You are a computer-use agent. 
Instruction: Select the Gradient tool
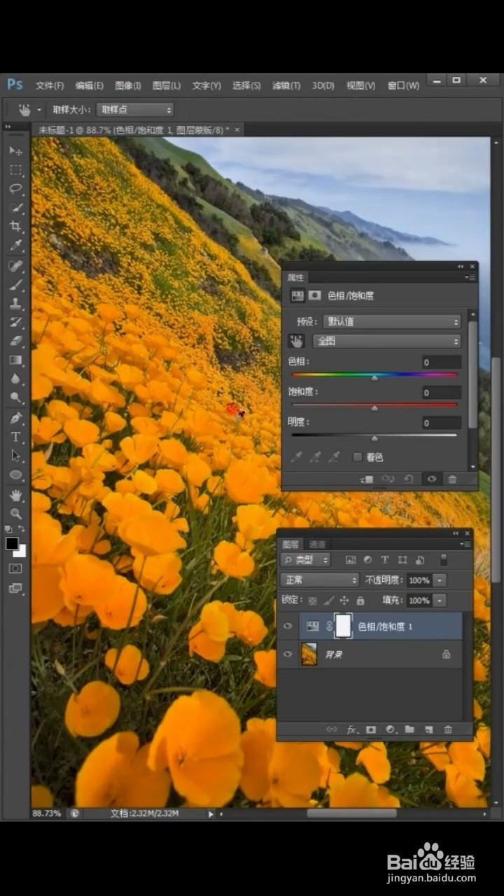[15, 360]
